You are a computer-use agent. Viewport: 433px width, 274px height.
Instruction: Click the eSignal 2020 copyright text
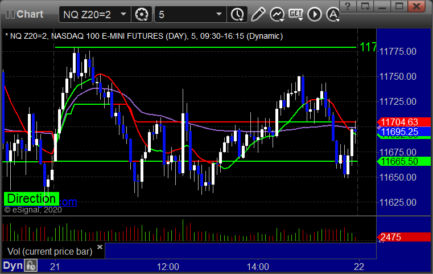[33, 210]
